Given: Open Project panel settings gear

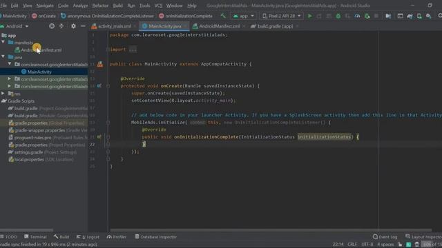Looking at the screenshot, I should 73,26.
